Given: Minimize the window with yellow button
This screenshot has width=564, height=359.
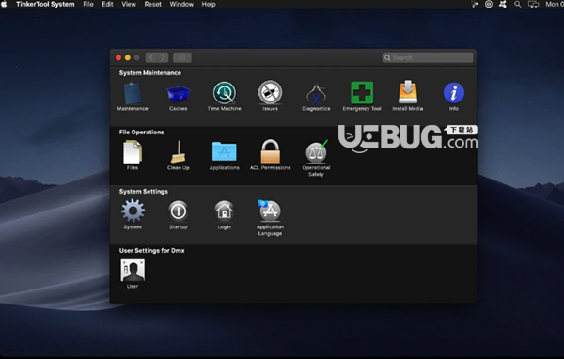Looking at the screenshot, I should (x=127, y=57).
